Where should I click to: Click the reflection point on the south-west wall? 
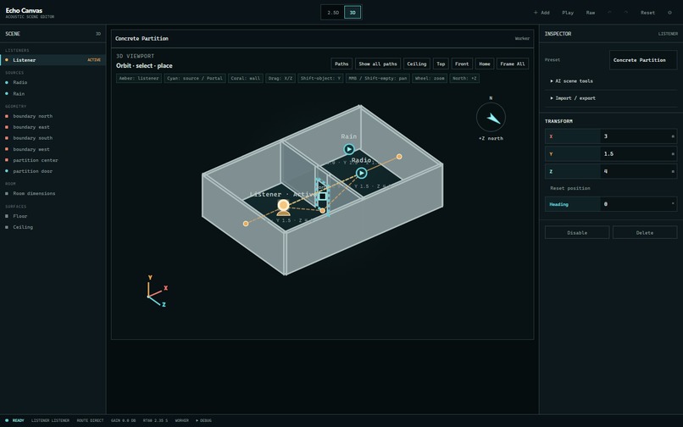(246, 224)
